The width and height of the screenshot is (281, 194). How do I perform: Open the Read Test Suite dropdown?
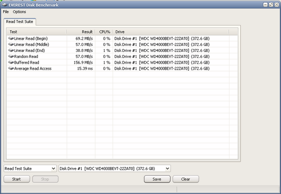point(30,168)
